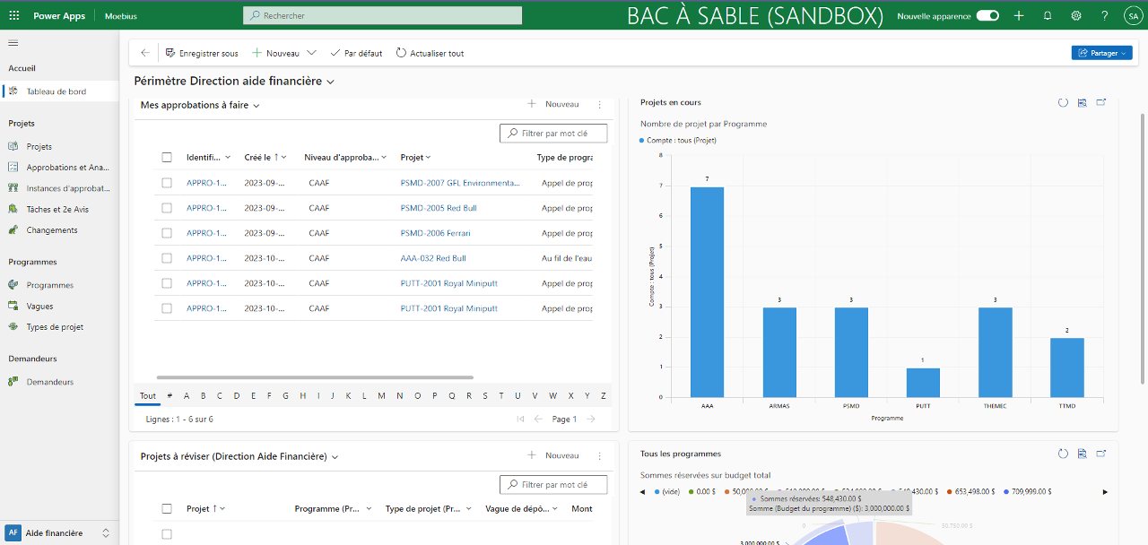This screenshot has height=545, width=1148.
Task: Refresh the Projets en cours chart
Action: click(1063, 102)
